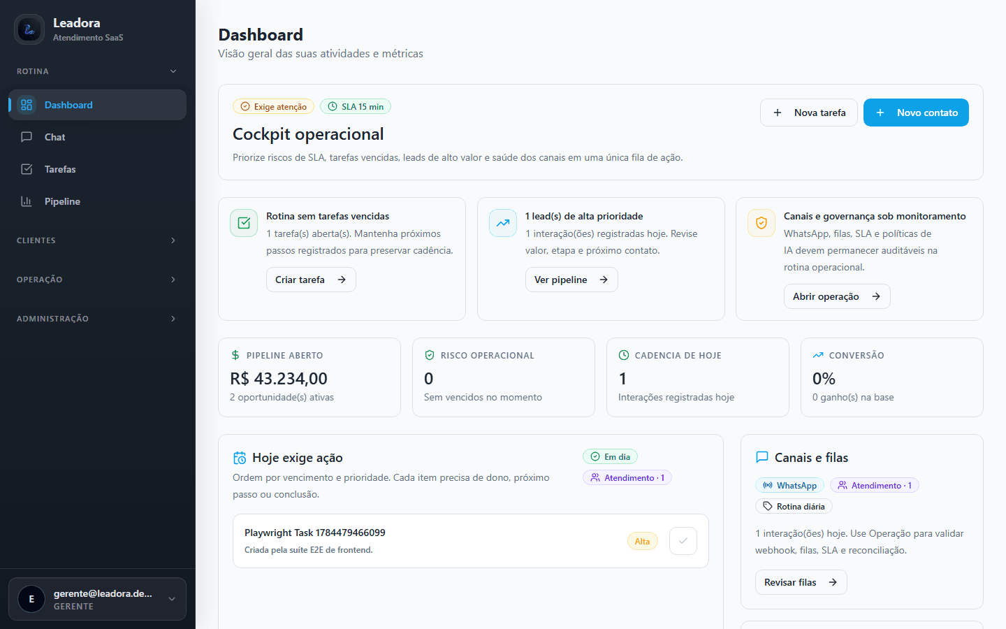
Task: Click the blue trending arrow icon beside alta prioridade
Action: point(503,223)
